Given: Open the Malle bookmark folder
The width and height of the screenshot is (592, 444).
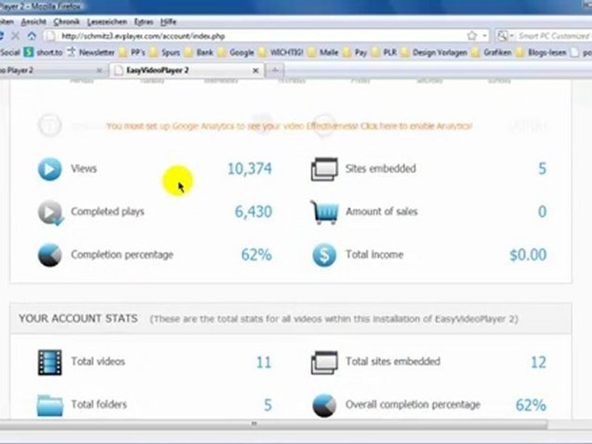Looking at the screenshot, I should (323, 52).
